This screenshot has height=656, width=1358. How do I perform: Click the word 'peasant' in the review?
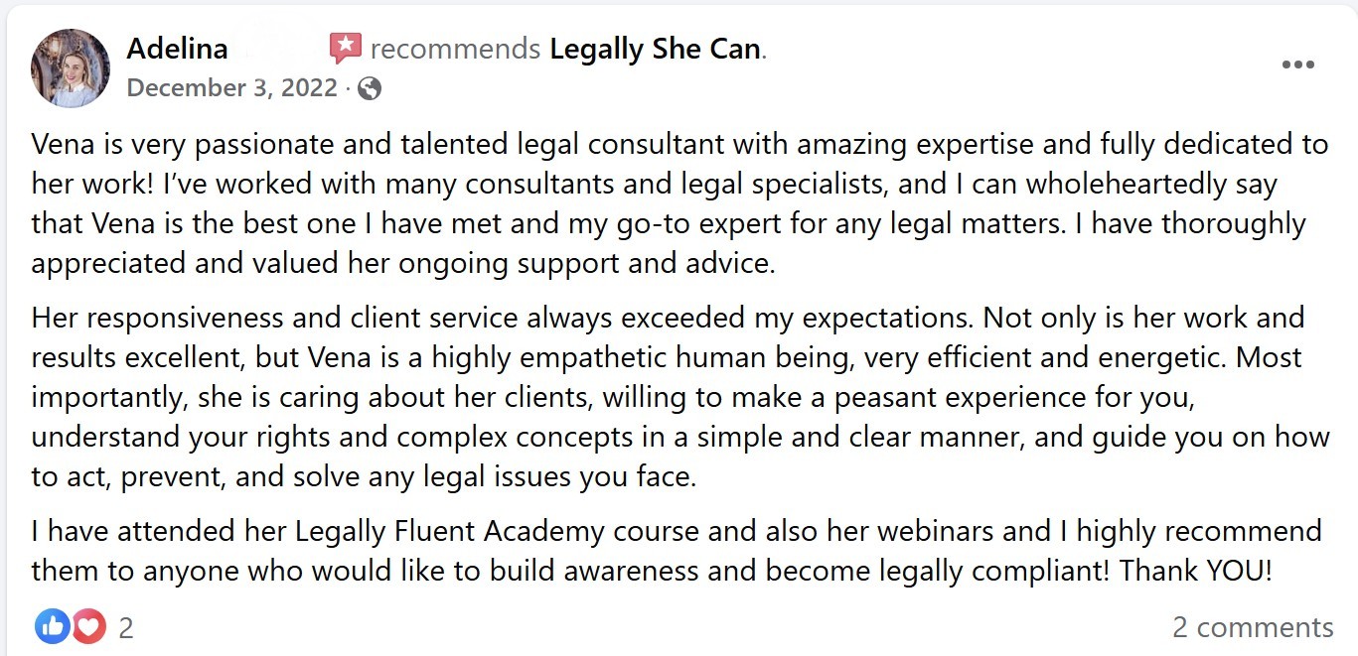coord(883,397)
